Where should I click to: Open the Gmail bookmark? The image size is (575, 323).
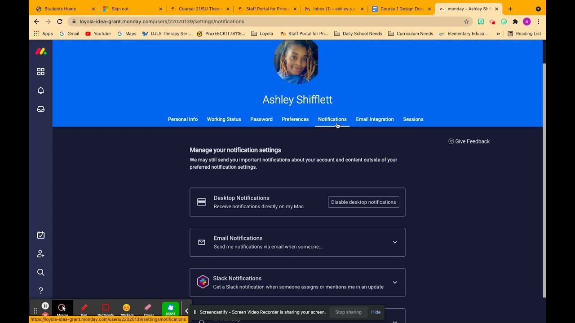(69, 34)
